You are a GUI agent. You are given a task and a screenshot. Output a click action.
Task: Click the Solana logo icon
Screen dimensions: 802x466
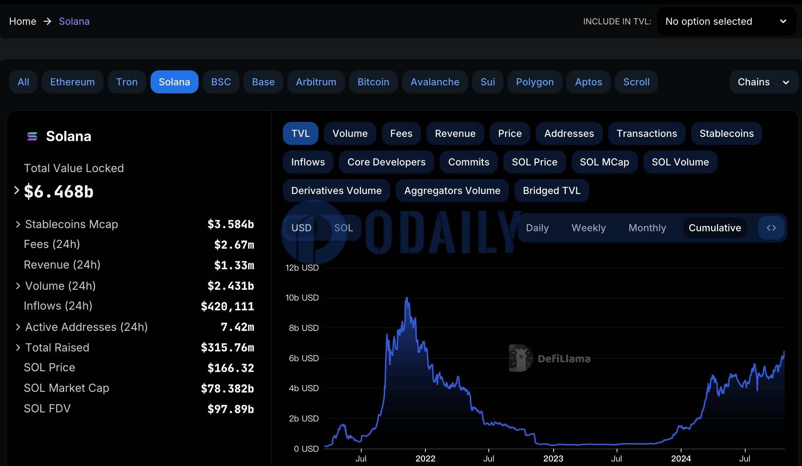tap(32, 136)
